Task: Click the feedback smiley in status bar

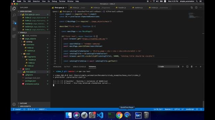Action: 197,109
